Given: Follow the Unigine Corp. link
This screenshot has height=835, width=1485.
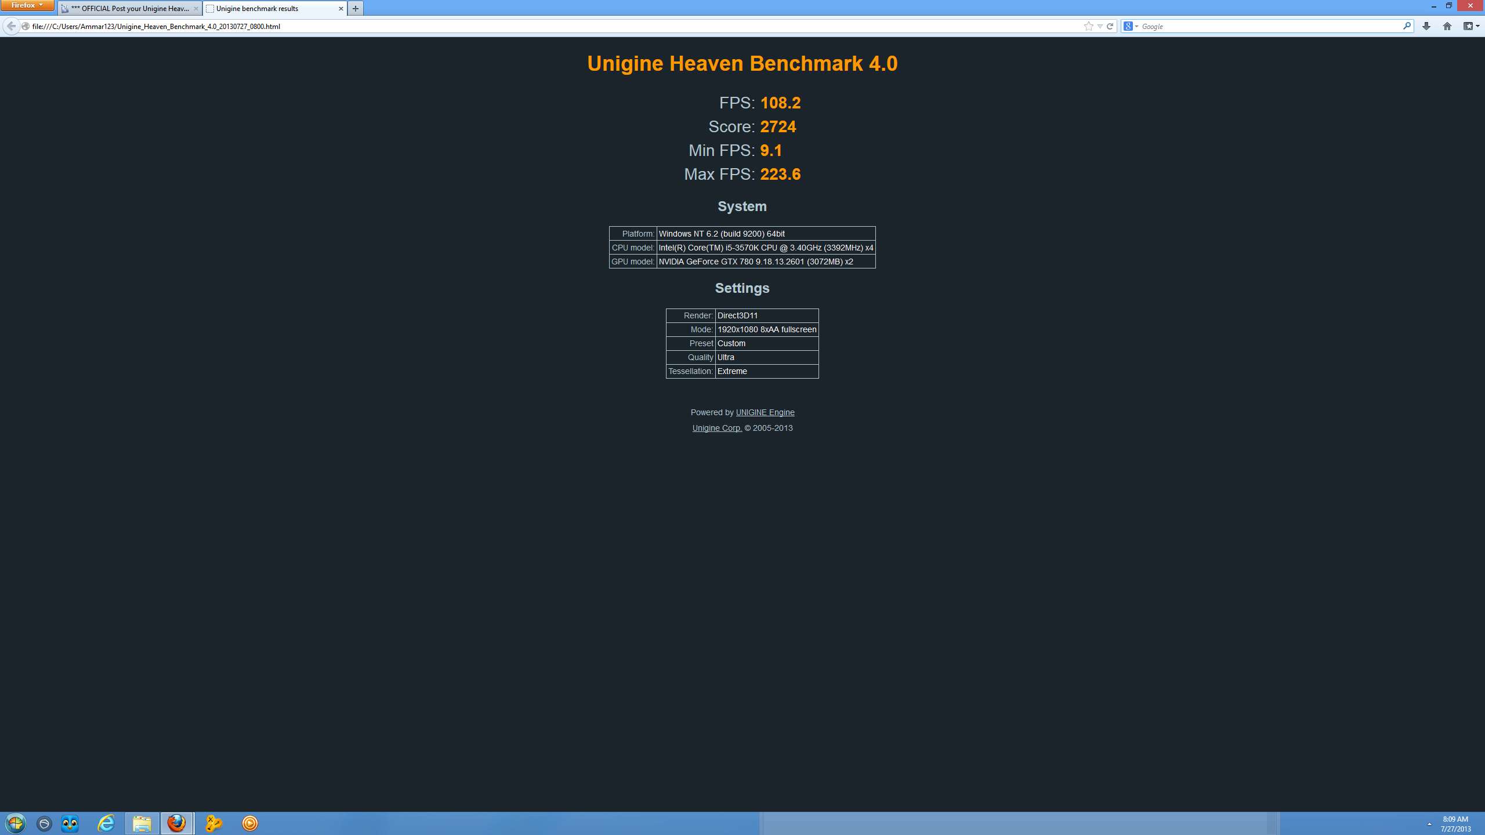Looking at the screenshot, I should [x=717, y=428].
